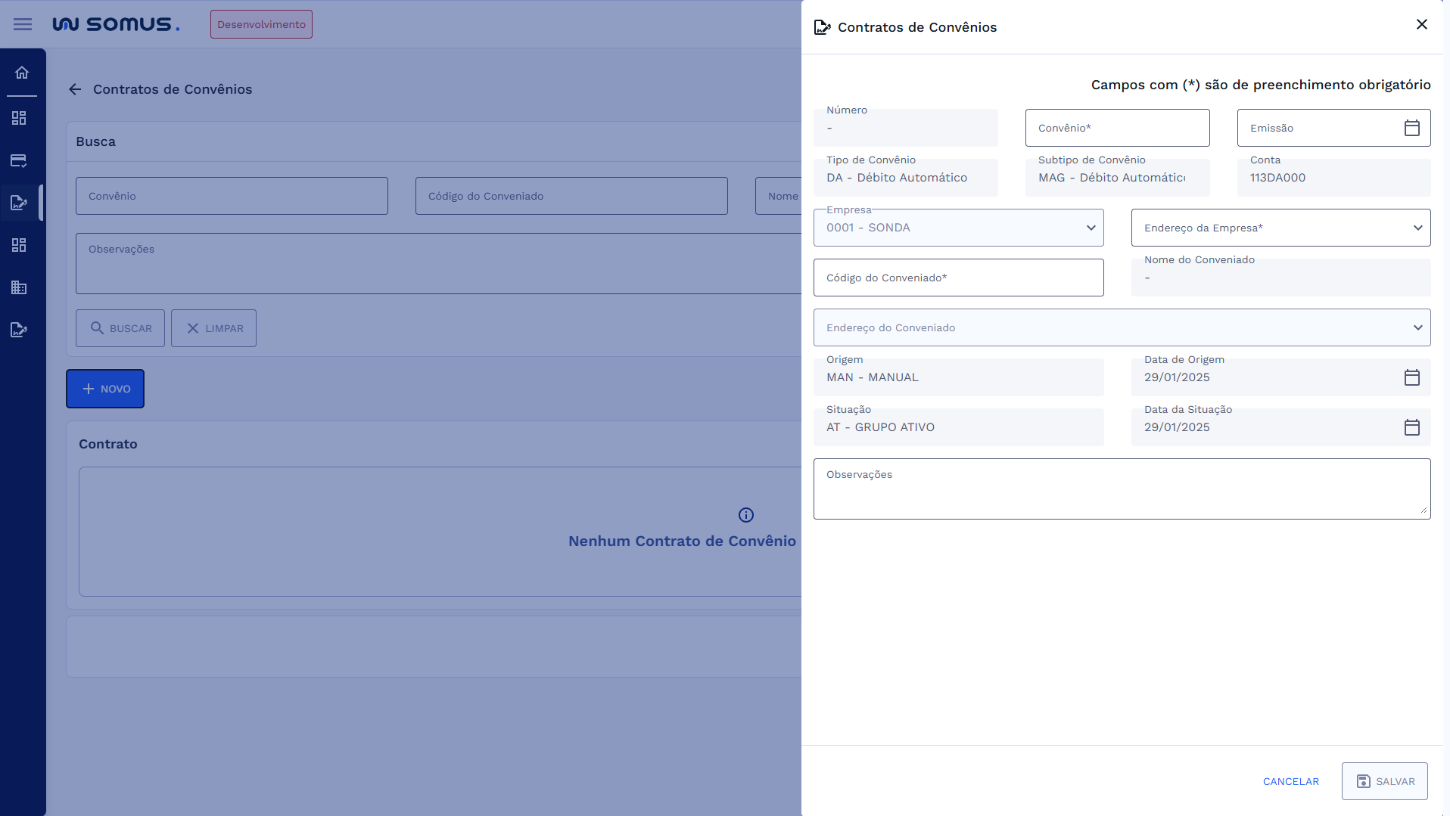1450x816 pixels.
Task: Open the hamburger menu icon
Action: [23, 24]
